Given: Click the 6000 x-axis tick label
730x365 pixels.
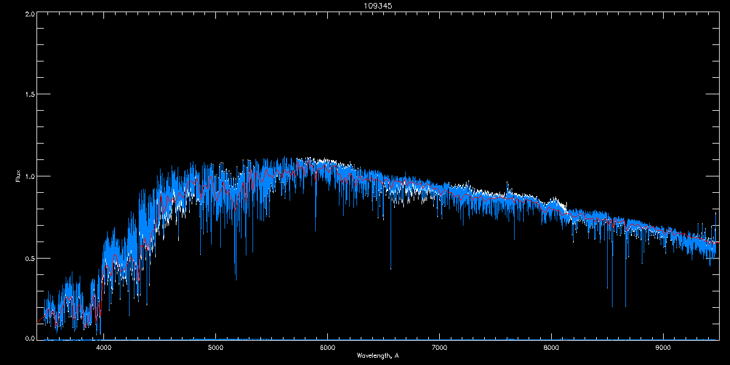Looking at the screenshot, I should (x=327, y=348).
